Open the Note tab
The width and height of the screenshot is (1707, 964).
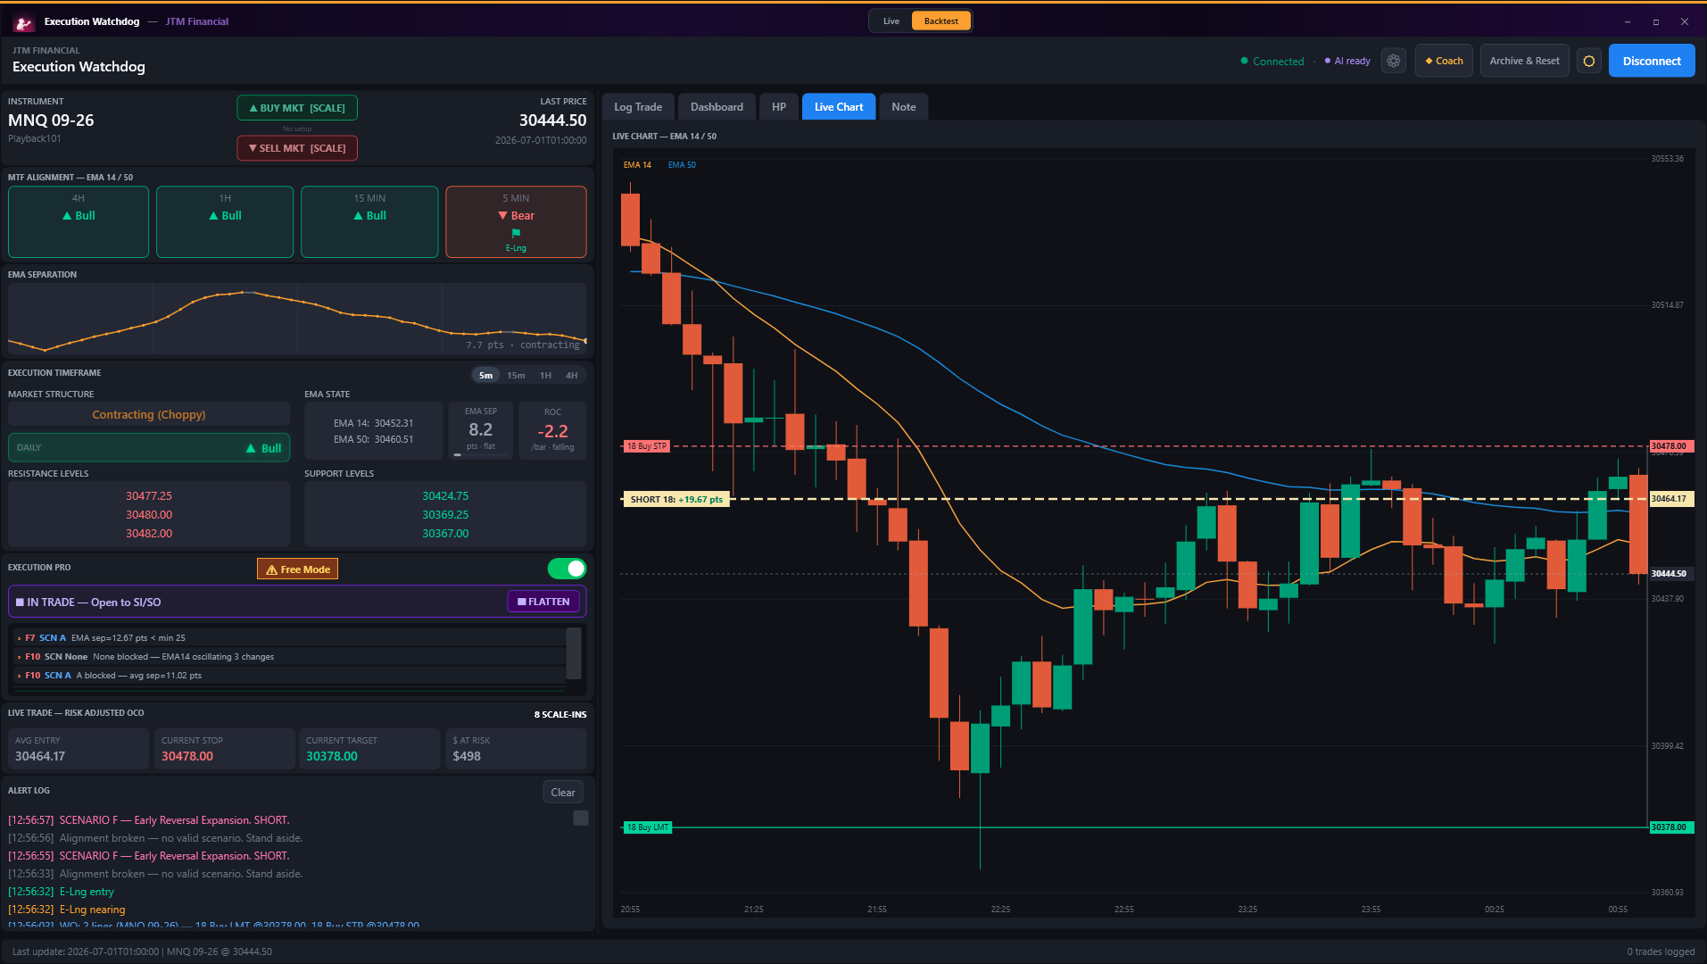[x=904, y=107]
